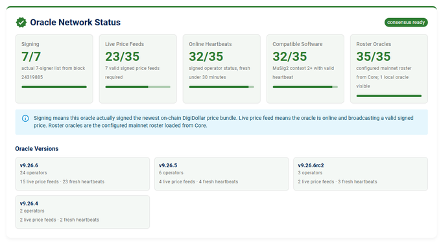Click the Live Price Feeds progress bar
Image resolution: width=441 pixels, height=243 pixels.
point(137,87)
